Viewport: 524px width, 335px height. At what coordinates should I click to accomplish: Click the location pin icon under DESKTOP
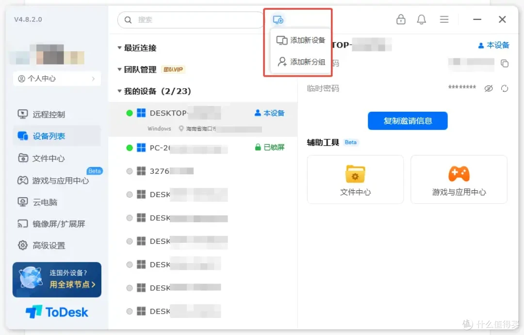click(x=181, y=128)
